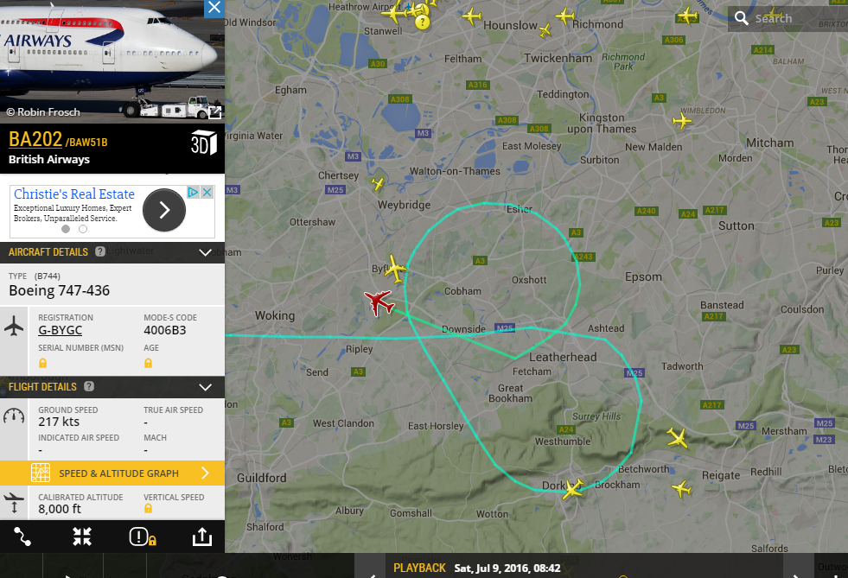Collapse the Aircraft Details section
The image size is (848, 578).
pos(205,252)
